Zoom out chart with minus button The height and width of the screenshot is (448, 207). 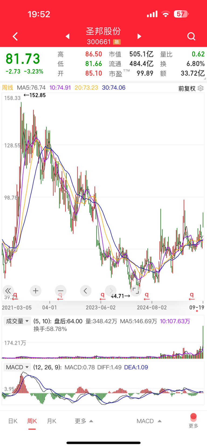click(61, 291)
